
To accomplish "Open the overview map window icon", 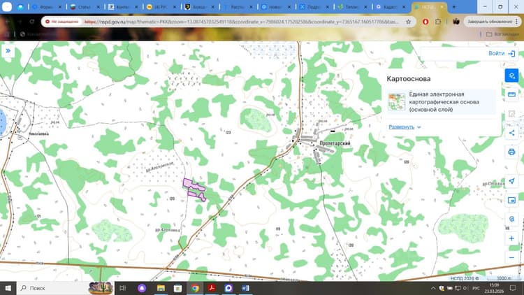I will click(511, 200).
